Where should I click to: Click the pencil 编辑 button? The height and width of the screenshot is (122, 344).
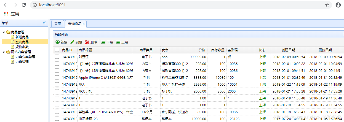76,42
